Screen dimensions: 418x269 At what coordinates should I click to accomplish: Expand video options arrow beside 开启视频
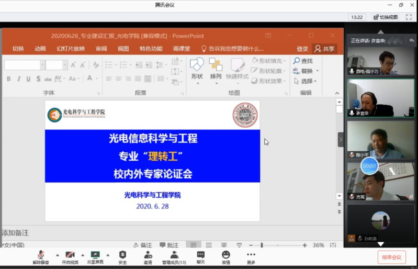(83, 255)
